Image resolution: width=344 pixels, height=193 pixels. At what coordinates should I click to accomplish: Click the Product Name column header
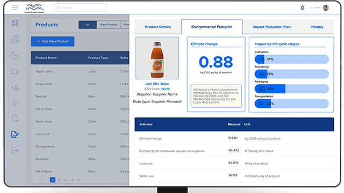pos(46,58)
